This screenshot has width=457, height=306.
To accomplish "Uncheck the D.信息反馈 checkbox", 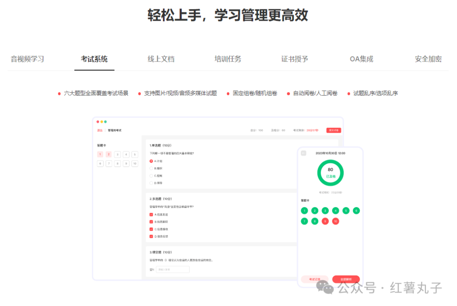I will click(x=151, y=236).
